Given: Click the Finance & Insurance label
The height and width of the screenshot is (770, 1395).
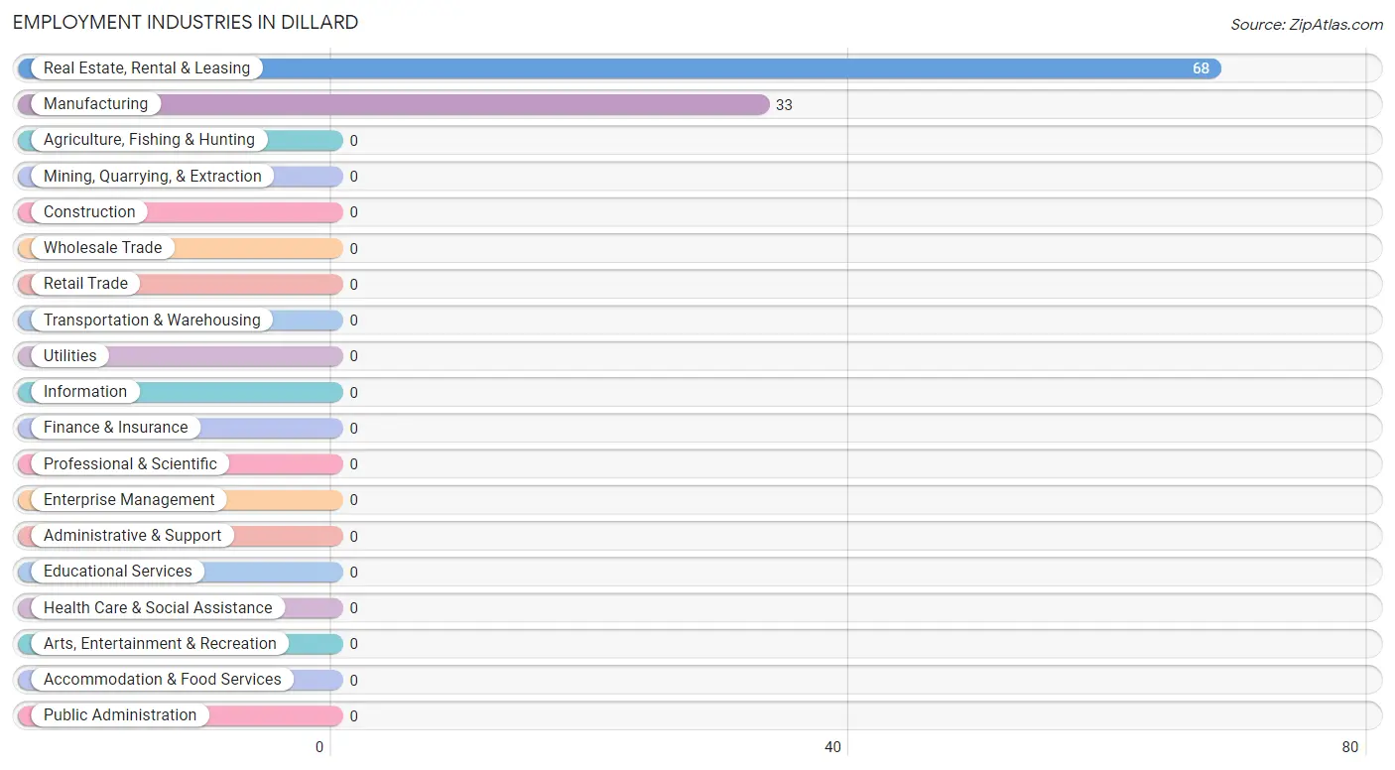Looking at the screenshot, I should point(115,428).
